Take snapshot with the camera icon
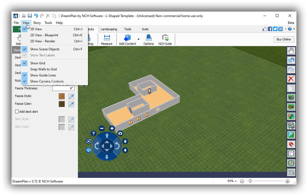 120,133
